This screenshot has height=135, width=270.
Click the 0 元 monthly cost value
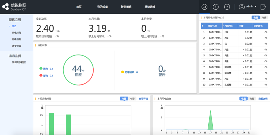pos(145,29)
